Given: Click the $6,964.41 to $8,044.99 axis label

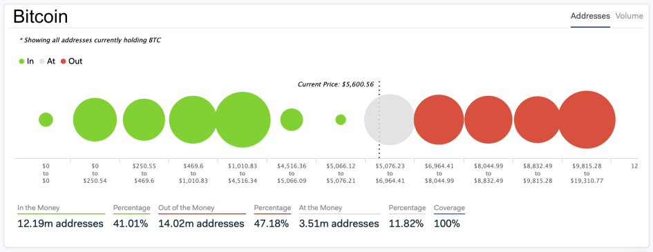Looking at the screenshot, I should (x=439, y=173).
